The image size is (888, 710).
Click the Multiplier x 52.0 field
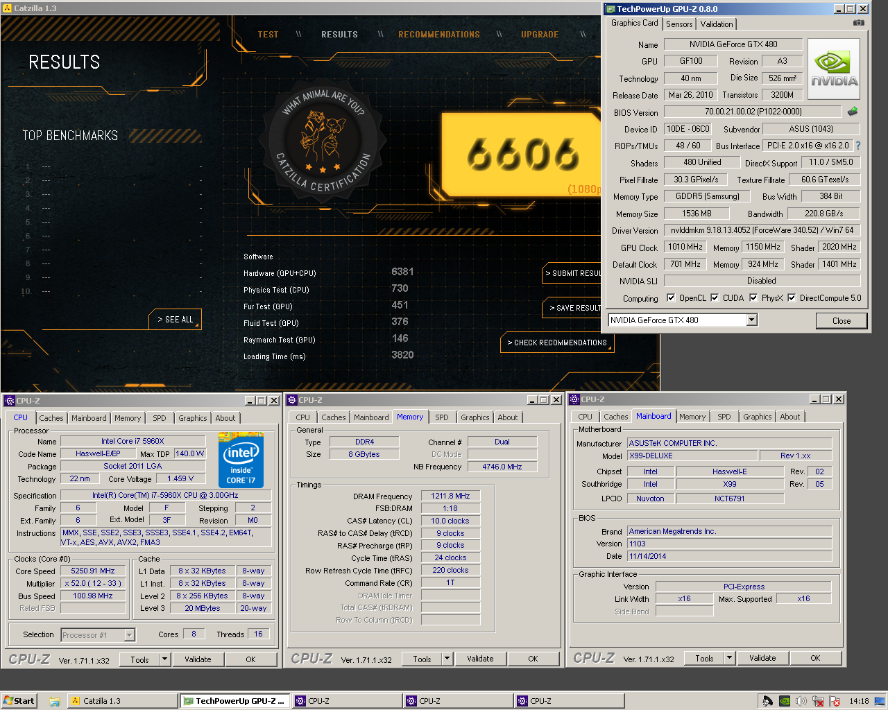point(93,583)
